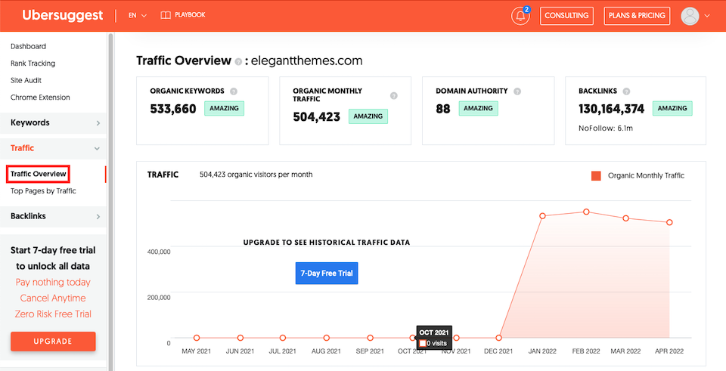Open the notifications bell icon
The width and height of the screenshot is (726, 371).
click(520, 16)
